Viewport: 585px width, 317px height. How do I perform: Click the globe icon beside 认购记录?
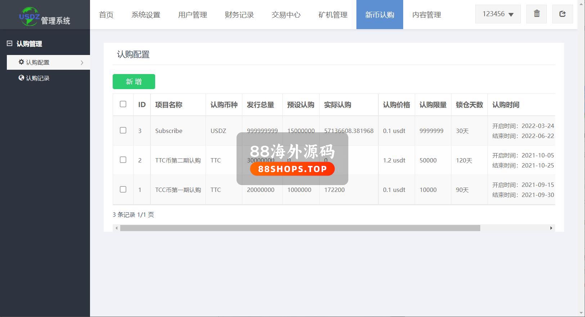[21, 78]
